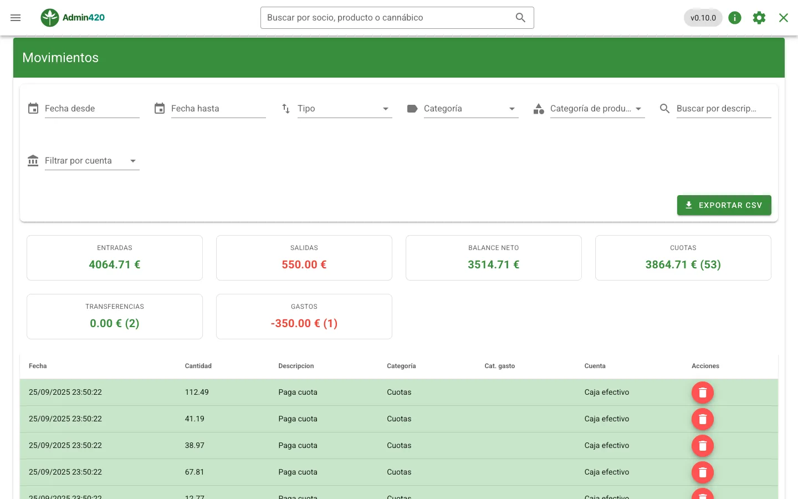The width and height of the screenshot is (798, 499).
Task: Click the Movimientos page title
Action: (x=60, y=58)
